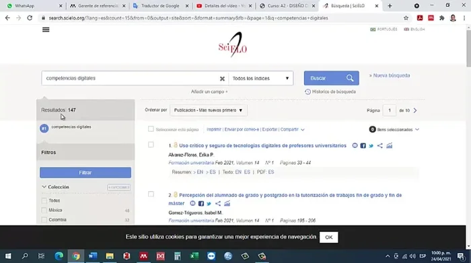Select the checkbox for result 1
Screen dimensions: 471x263
point(151,145)
